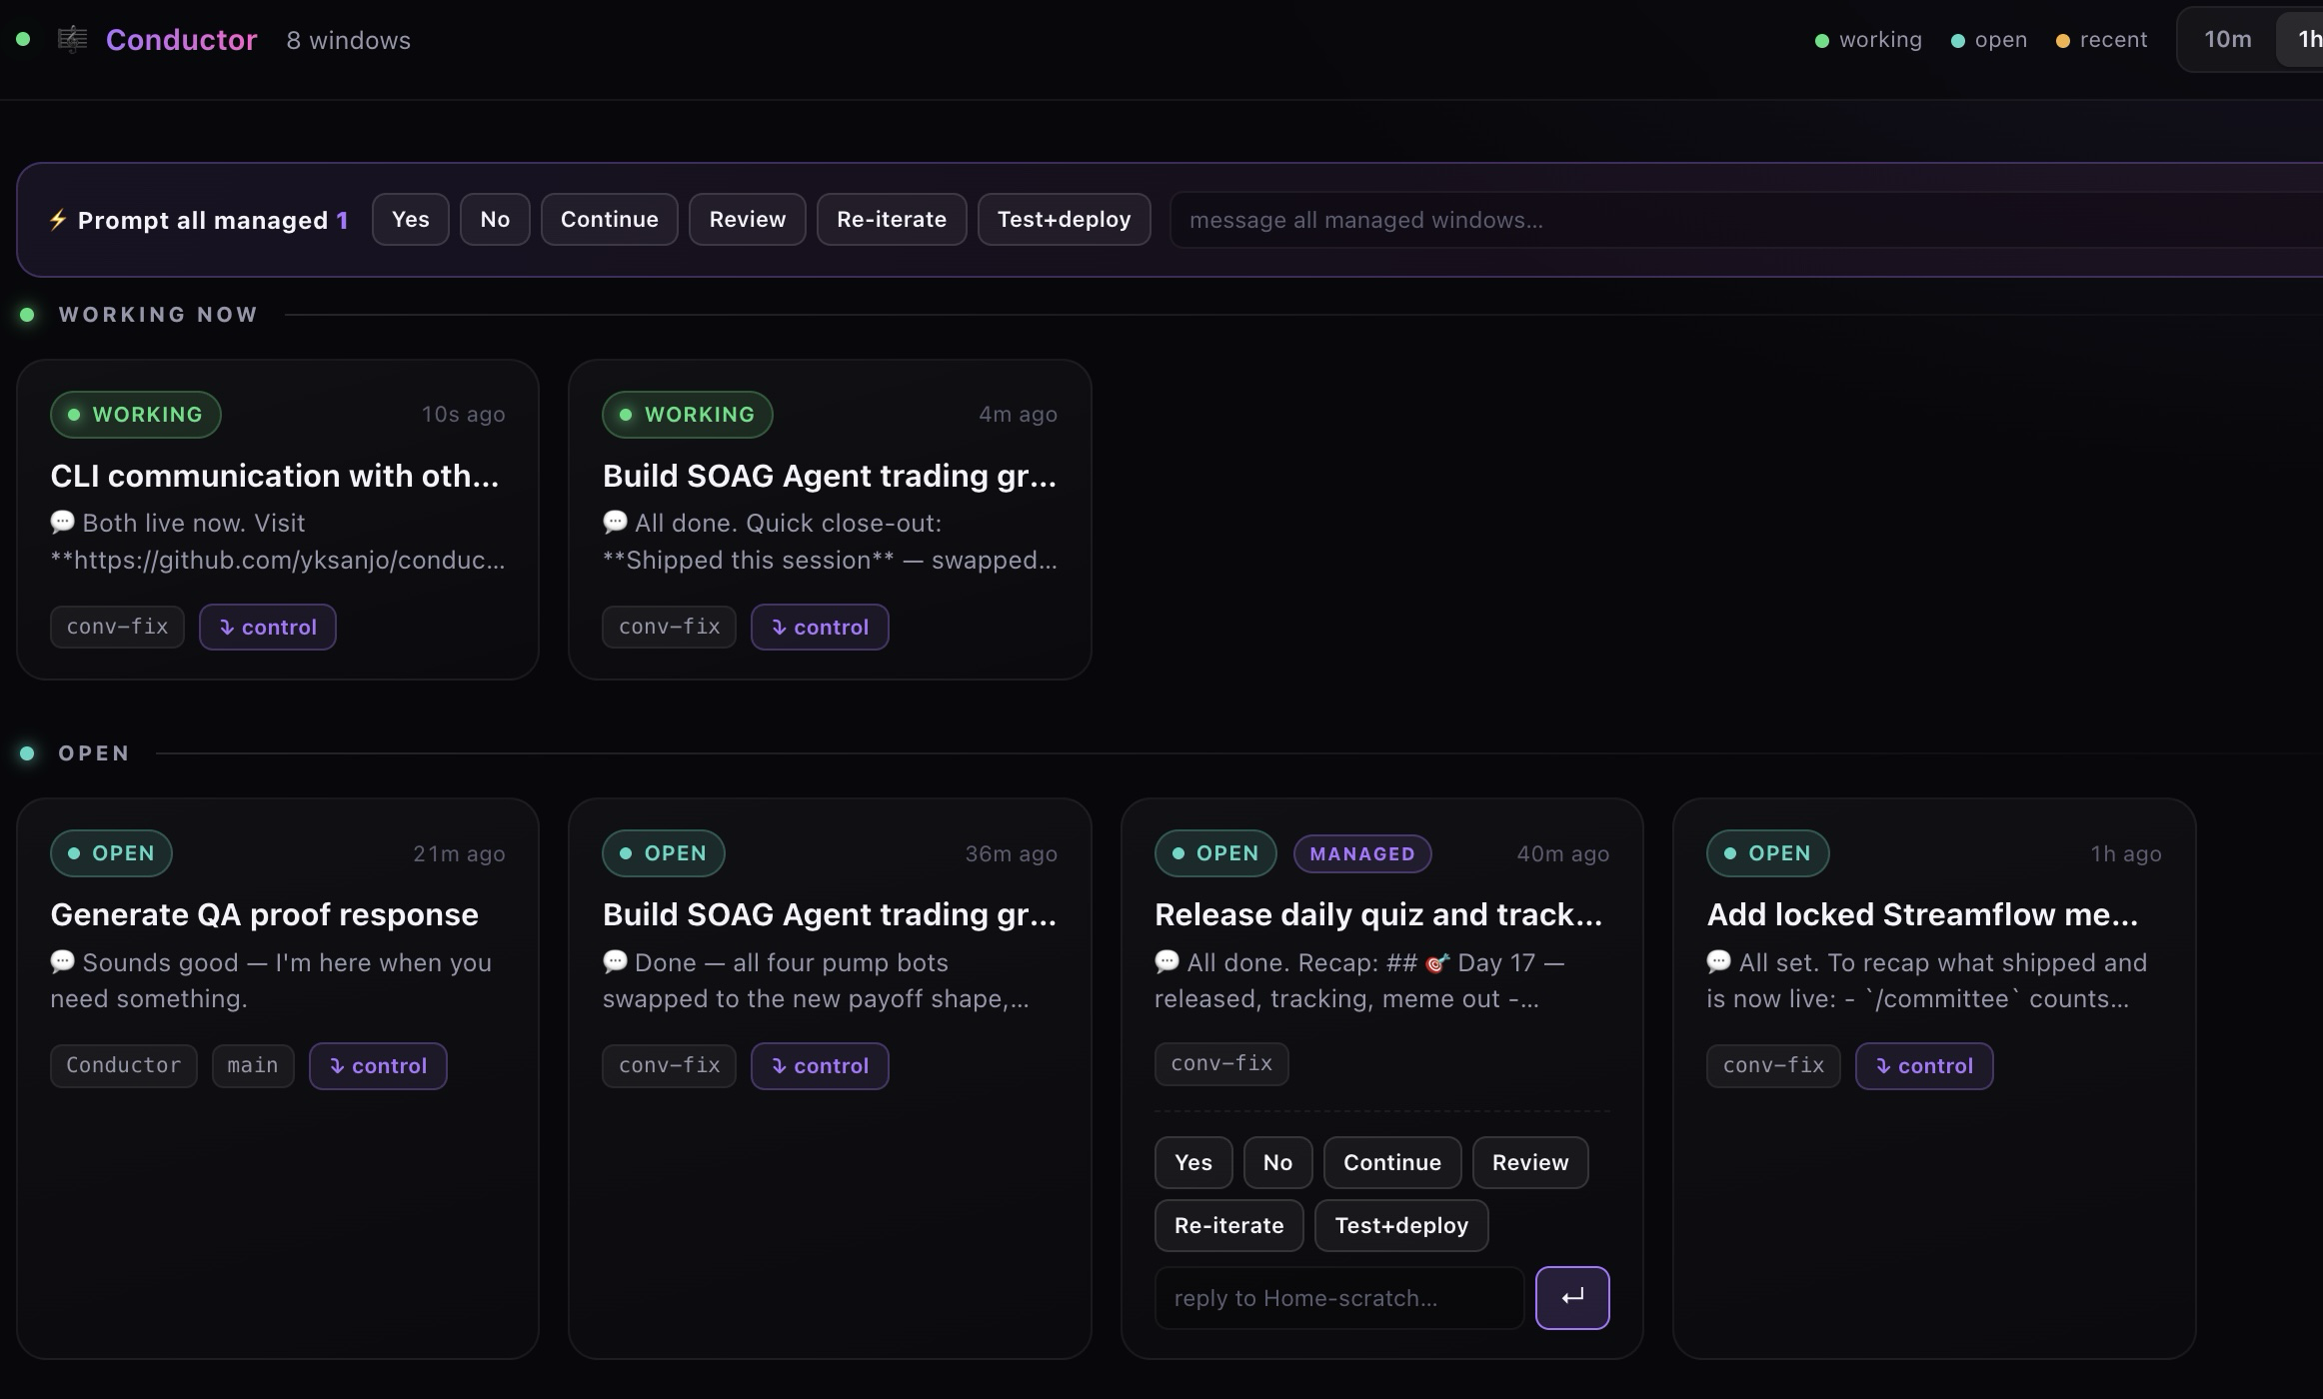Click the speech bubble icon on Release daily quiz card

pos(1166,961)
